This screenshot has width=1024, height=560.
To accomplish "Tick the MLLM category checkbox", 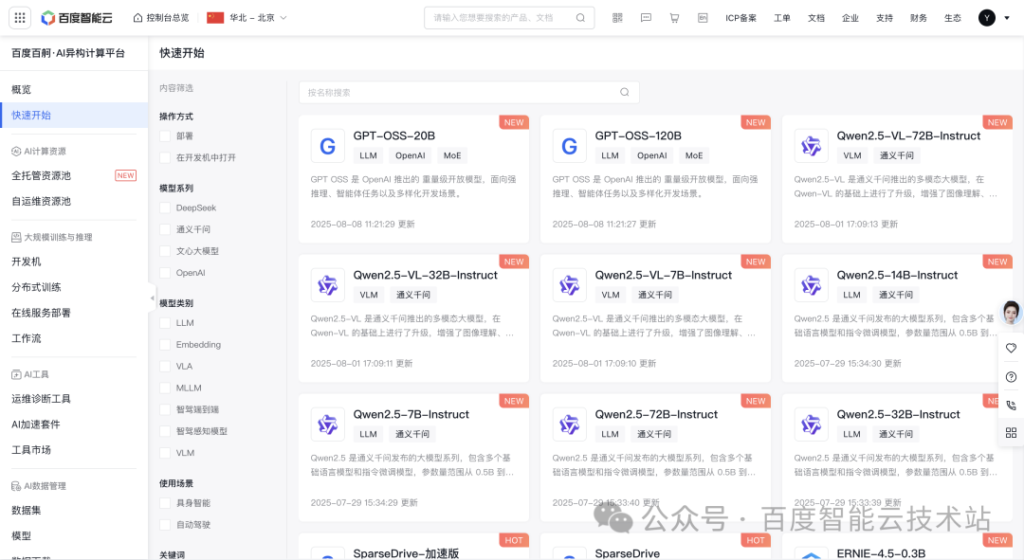I will 165,388.
